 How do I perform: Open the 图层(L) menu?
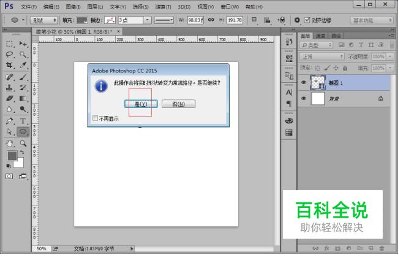(x=95, y=7)
